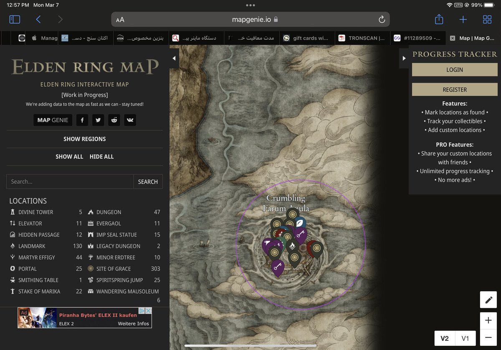Open Map Genie's Twitter page
The image size is (501, 350).
pos(98,120)
